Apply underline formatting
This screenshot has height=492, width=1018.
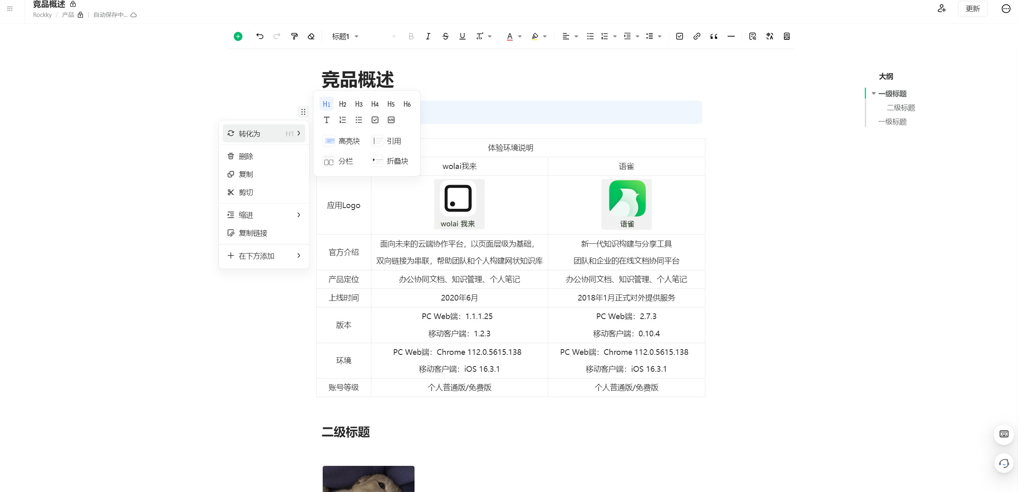(462, 37)
